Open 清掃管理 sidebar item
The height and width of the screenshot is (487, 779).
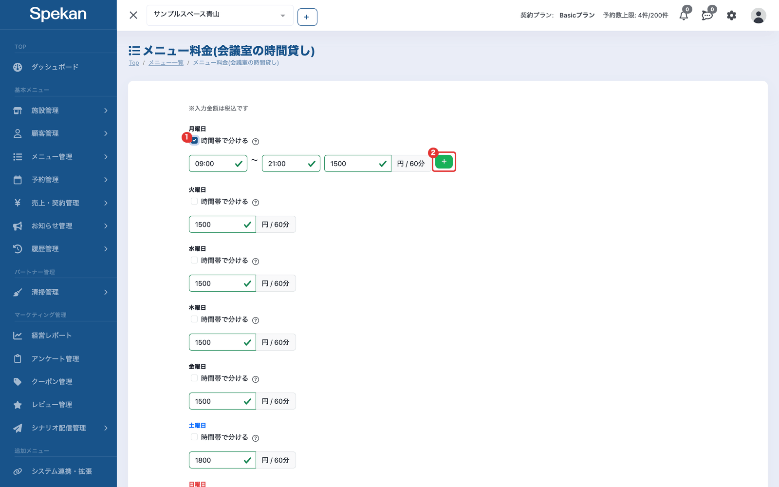point(58,292)
